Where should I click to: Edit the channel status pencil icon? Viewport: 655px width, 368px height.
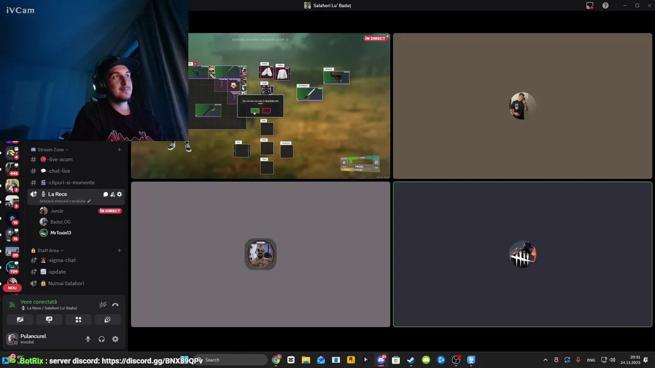coord(89,201)
